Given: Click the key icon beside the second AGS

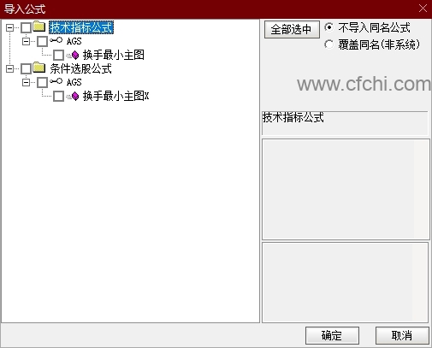Looking at the screenshot, I should point(56,81).
